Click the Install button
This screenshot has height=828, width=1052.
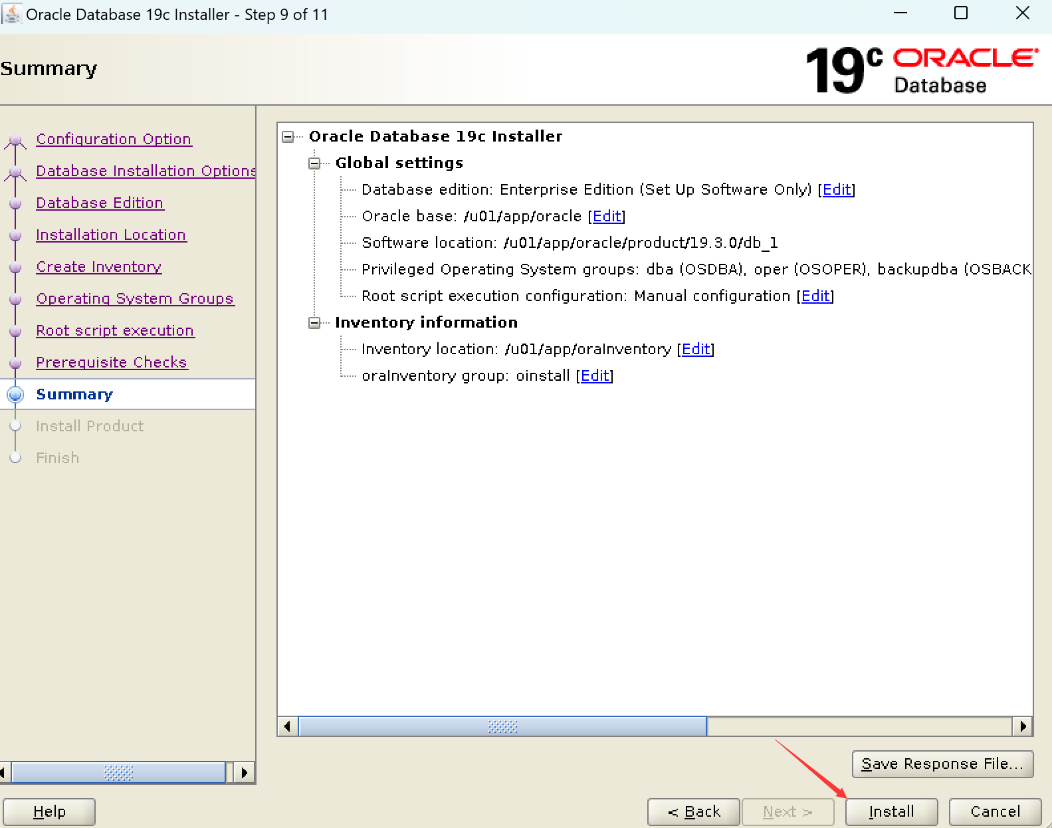point(891,812)
